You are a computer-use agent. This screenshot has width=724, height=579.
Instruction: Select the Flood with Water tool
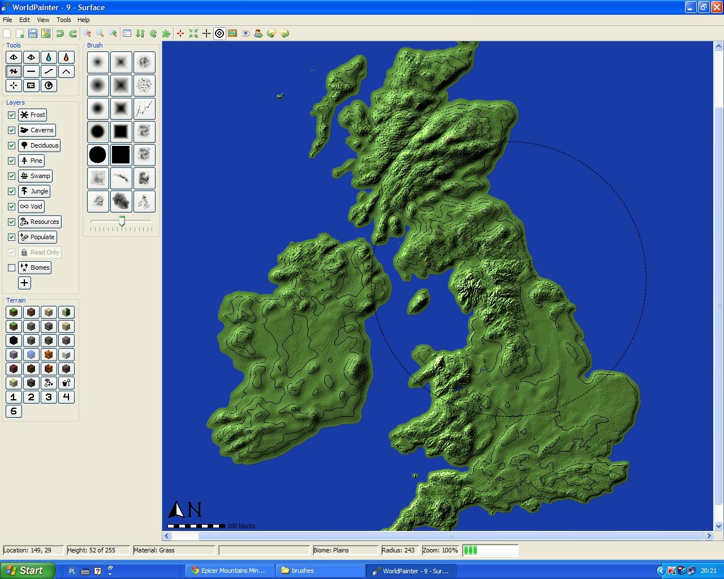coord(49,57)
